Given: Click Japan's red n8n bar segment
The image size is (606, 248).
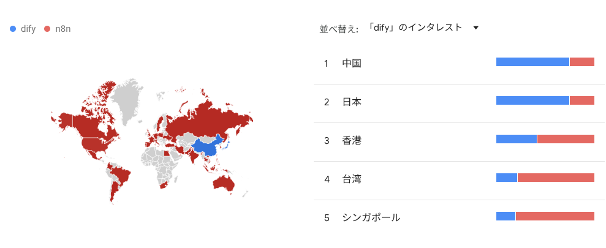Looking at the screenshot, I should point(581,100).
